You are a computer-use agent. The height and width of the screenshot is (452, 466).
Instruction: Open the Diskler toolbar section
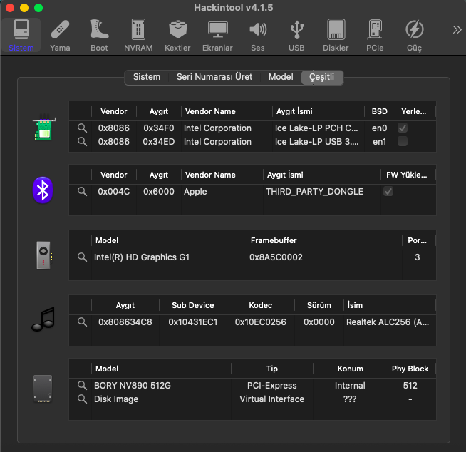(x=336, y=36)
